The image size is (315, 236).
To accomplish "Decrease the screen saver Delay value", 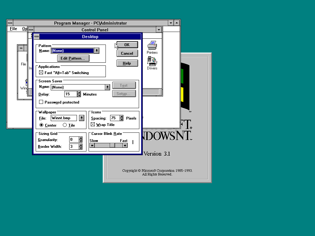I will tap(79, 96).
